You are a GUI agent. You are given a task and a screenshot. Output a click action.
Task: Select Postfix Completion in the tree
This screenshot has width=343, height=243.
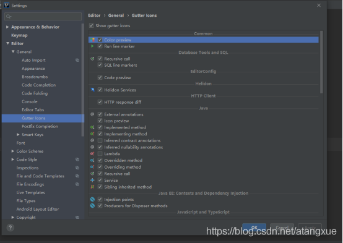tap(40, 126)
